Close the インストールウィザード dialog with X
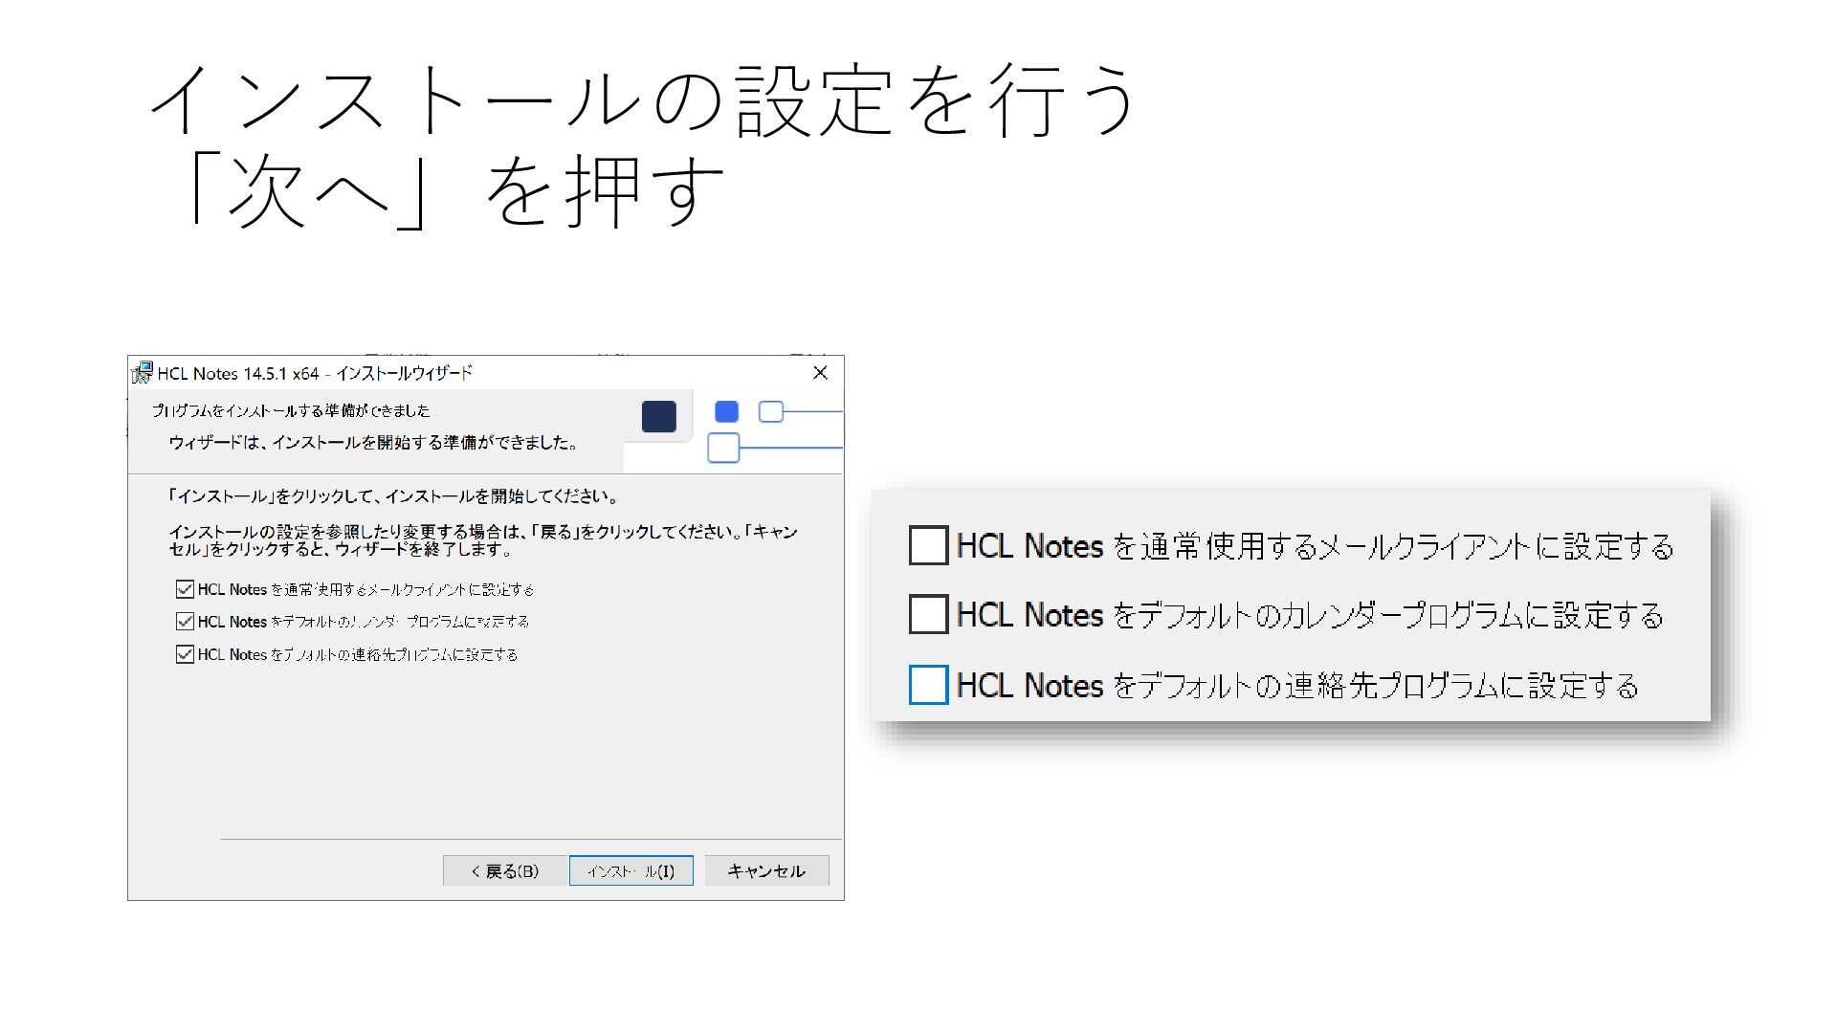Viewport: 1837px width, 1033px height. (820, 373)
